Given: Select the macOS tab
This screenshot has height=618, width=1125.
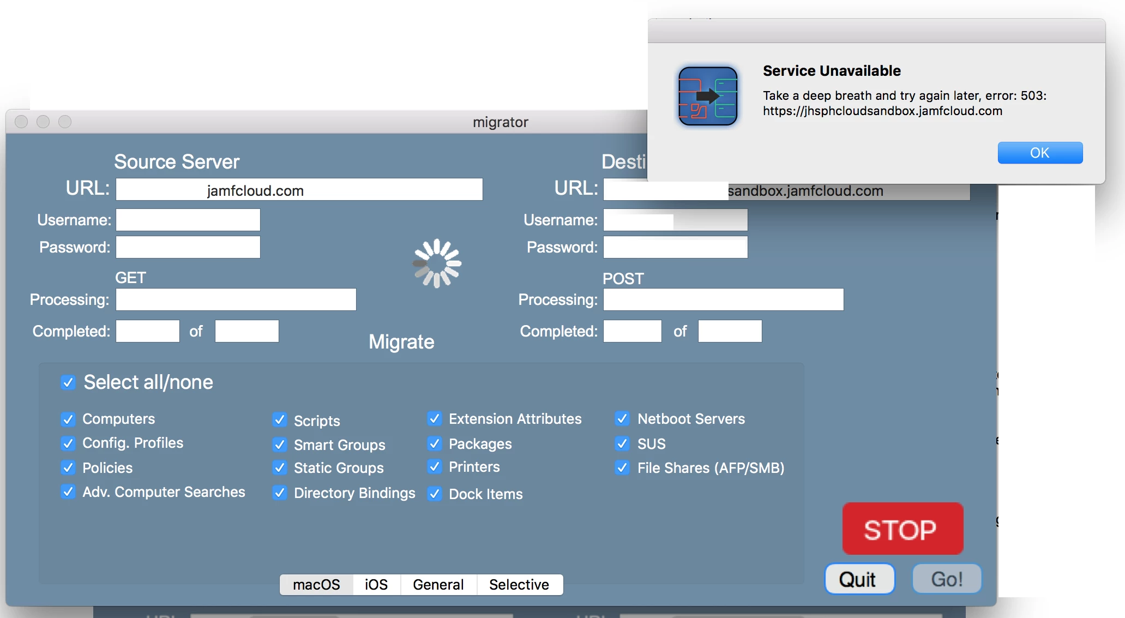Looking at the screenshot, I should [x=316, y=585].
